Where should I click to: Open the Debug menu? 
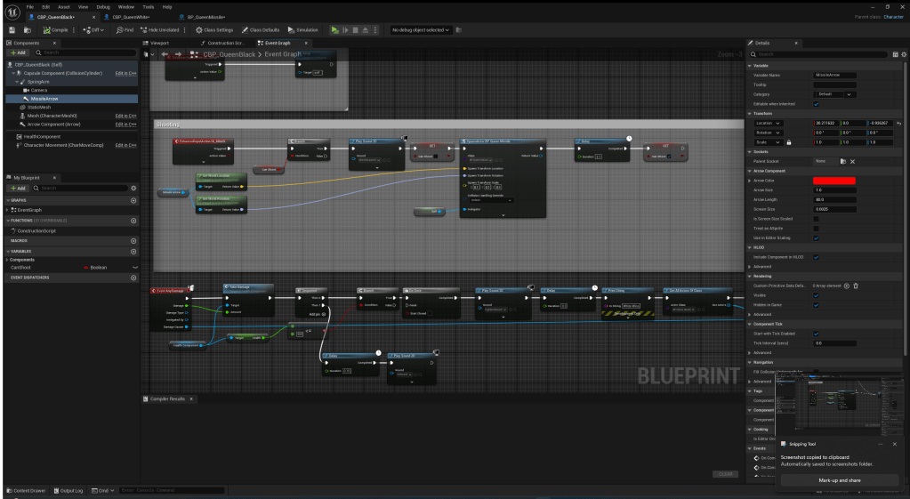point(101,6)
